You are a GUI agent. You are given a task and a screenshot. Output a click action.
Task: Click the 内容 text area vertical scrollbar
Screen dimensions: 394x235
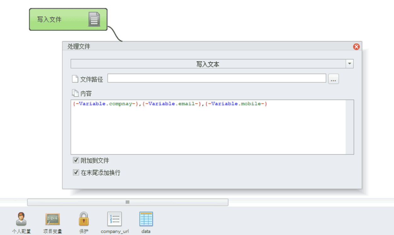pyautogui.click(x=350, y=127)
